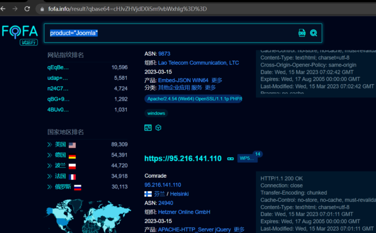Screen dimensions: 376x233
Task: Open the 服务 category link
Action: coord(197,88)
